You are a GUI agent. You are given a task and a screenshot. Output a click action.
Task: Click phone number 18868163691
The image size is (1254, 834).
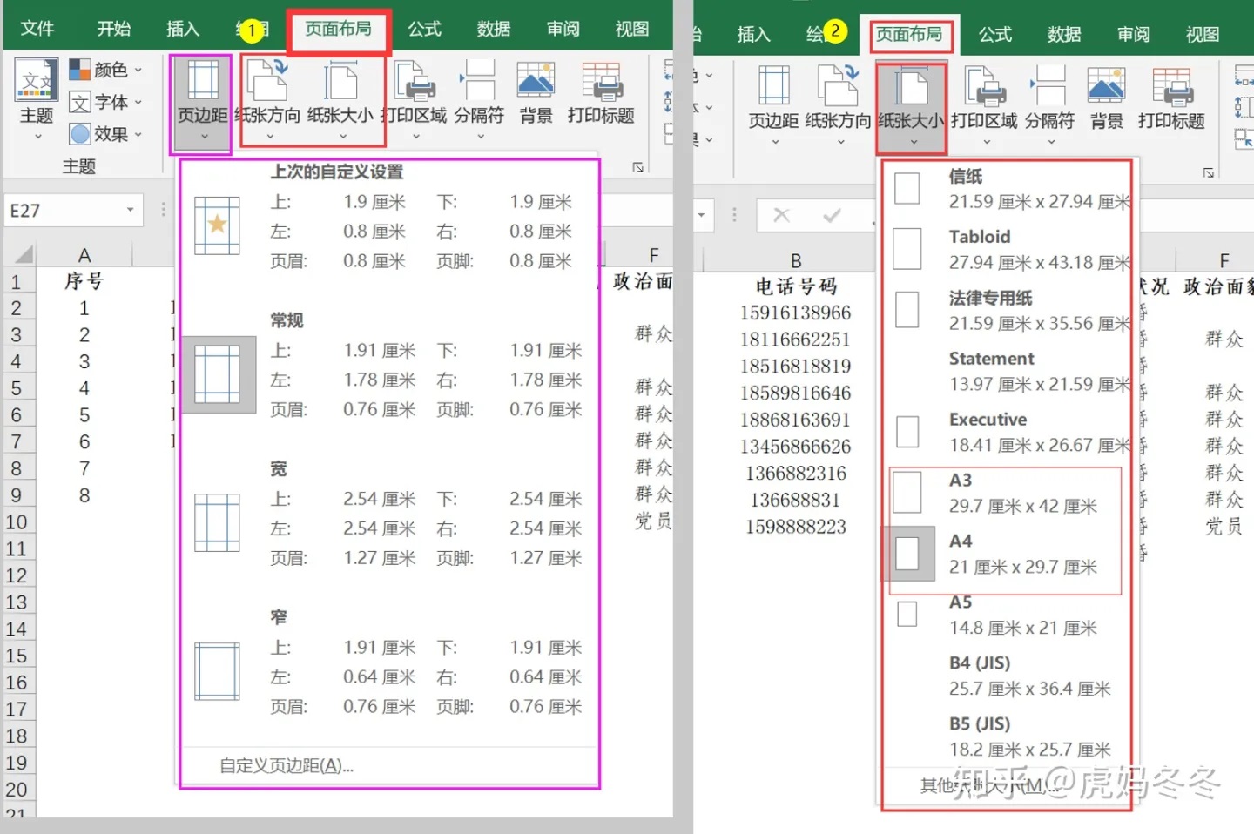pos(795,420)
